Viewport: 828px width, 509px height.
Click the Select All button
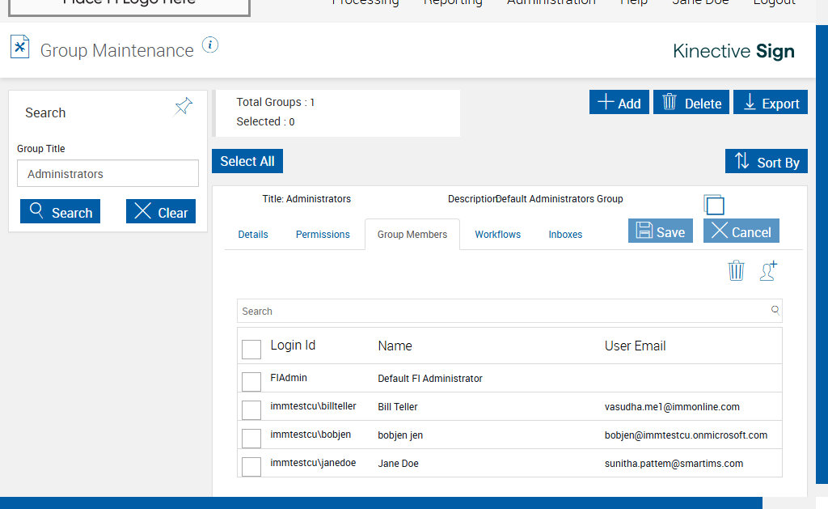click(247, 161)
